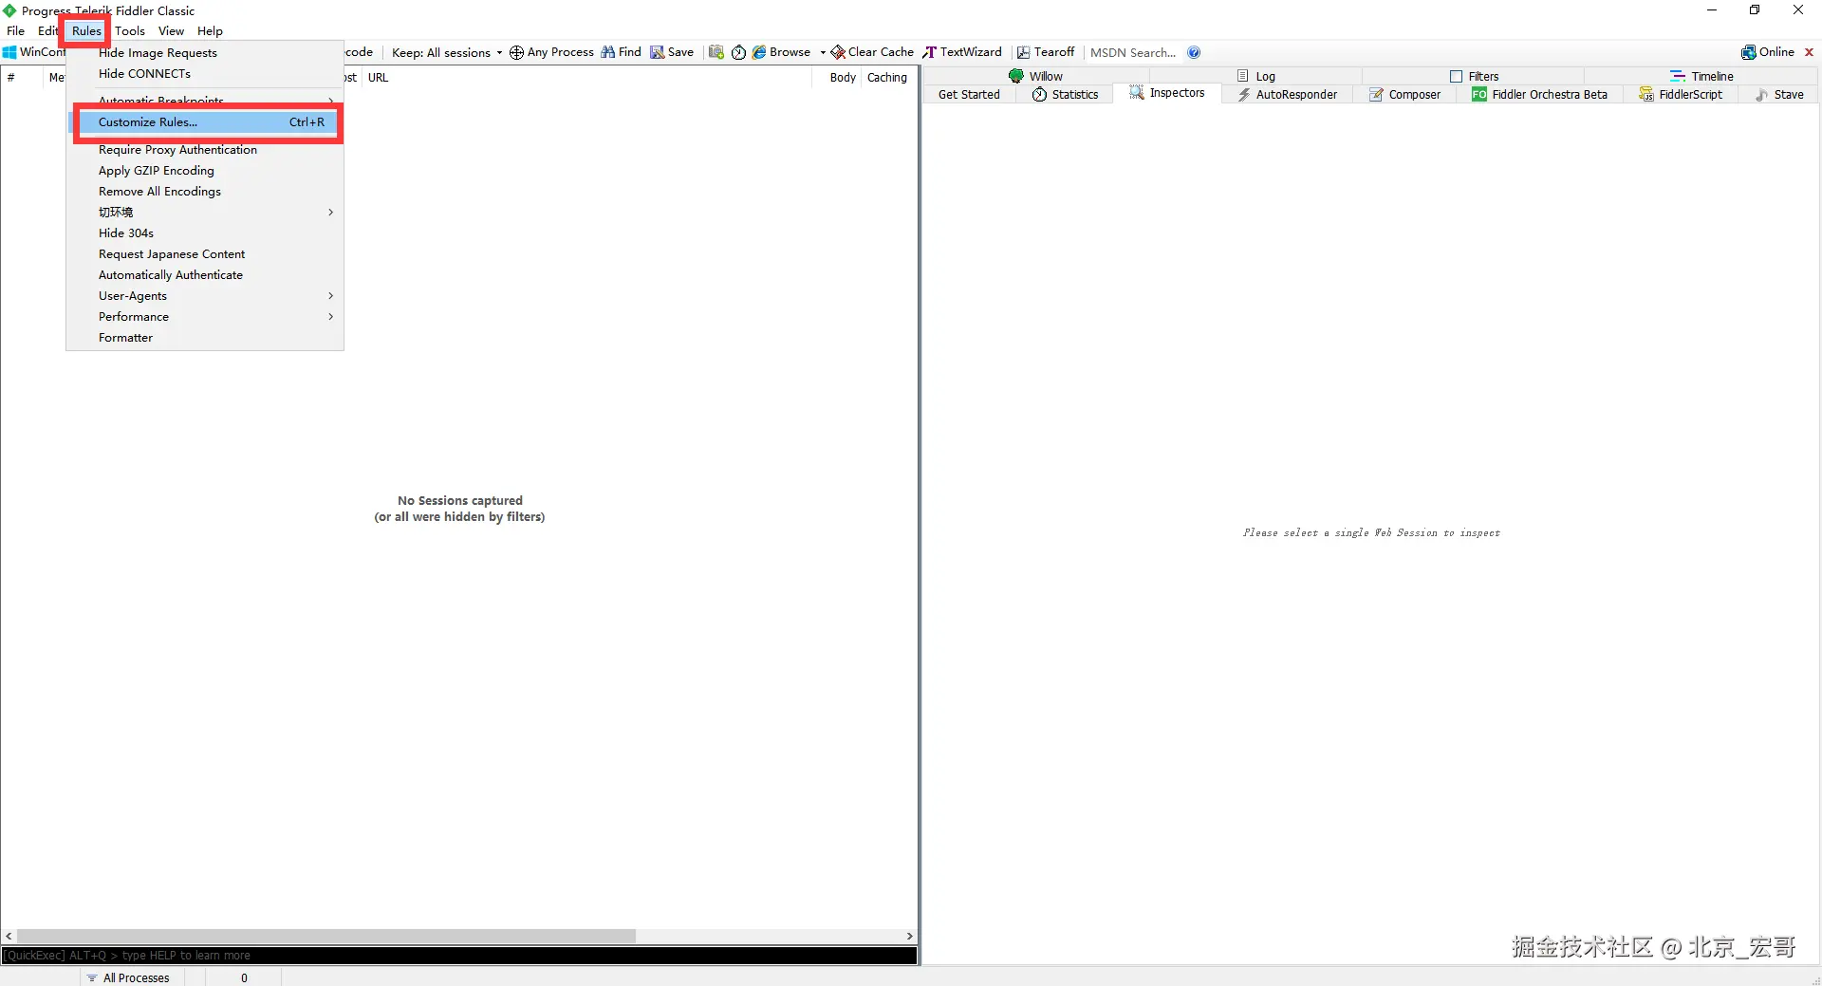This screenshot has width=1822, height=986.
Task: Open the Keep: All sessions dropdown
Action: 446,53
